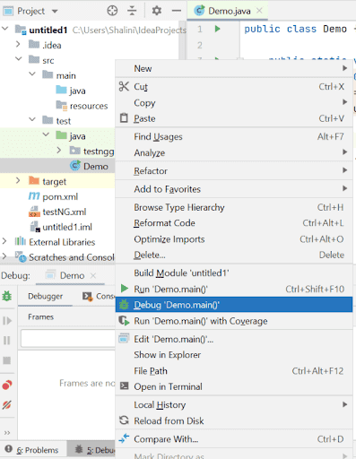Choose Delete... from context menu
Viewport: 356px width, 459px height.
point(234,255)
